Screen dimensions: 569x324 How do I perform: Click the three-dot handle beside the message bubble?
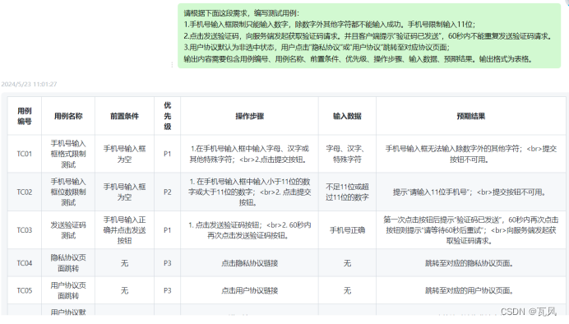[172, 65]
